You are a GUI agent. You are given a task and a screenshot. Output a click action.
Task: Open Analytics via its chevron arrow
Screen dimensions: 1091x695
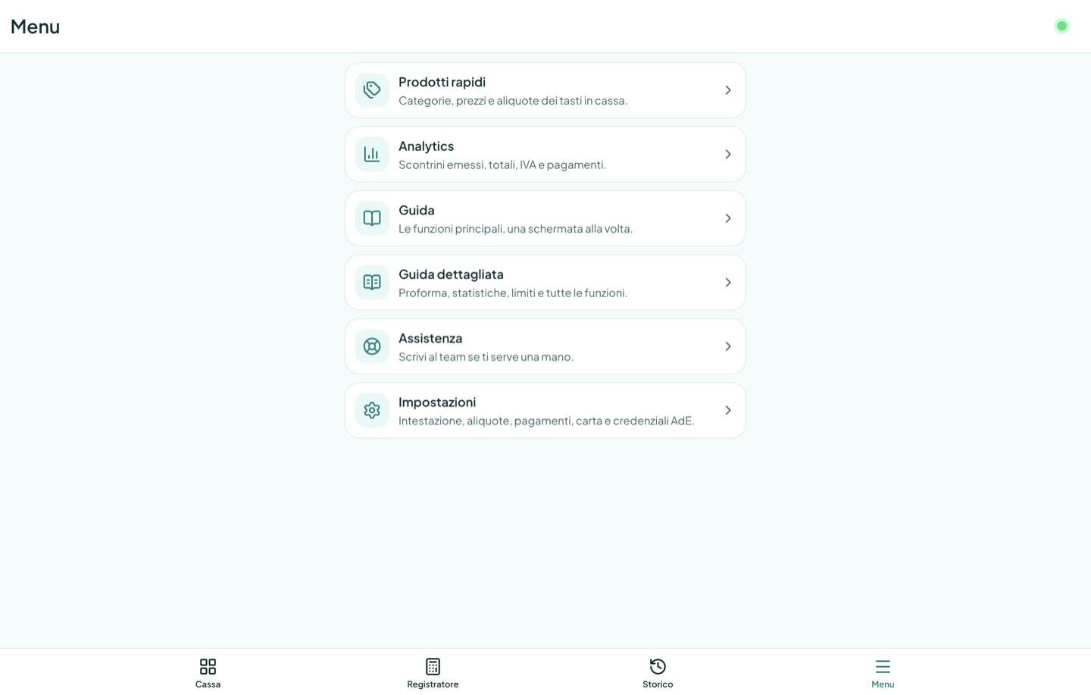click(x=728, y=154)
